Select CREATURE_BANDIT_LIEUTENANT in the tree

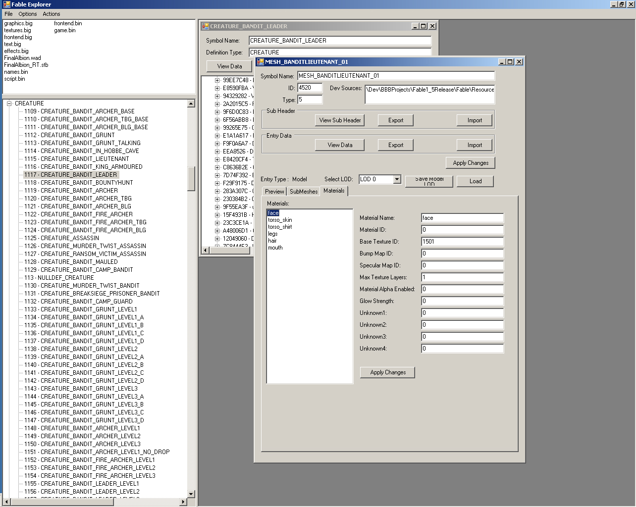tap(77, 159)
